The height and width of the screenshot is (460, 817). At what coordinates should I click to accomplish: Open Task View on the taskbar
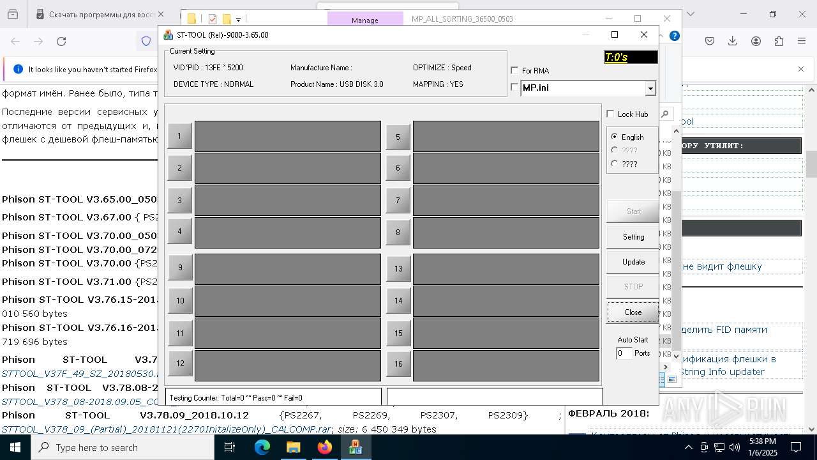[x=230, y=447]
